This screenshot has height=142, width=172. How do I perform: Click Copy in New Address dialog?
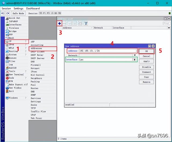(x=146, y=77)
